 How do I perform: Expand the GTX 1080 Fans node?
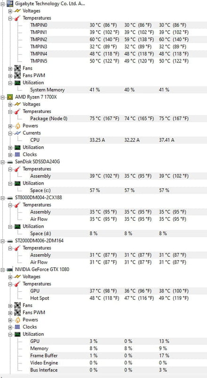(x=10, y=306)
